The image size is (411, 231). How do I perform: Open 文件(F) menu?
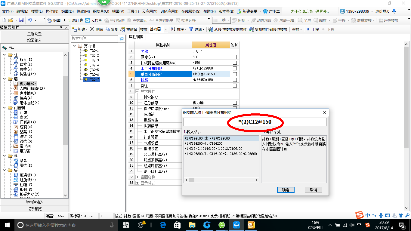pos(8,11)
